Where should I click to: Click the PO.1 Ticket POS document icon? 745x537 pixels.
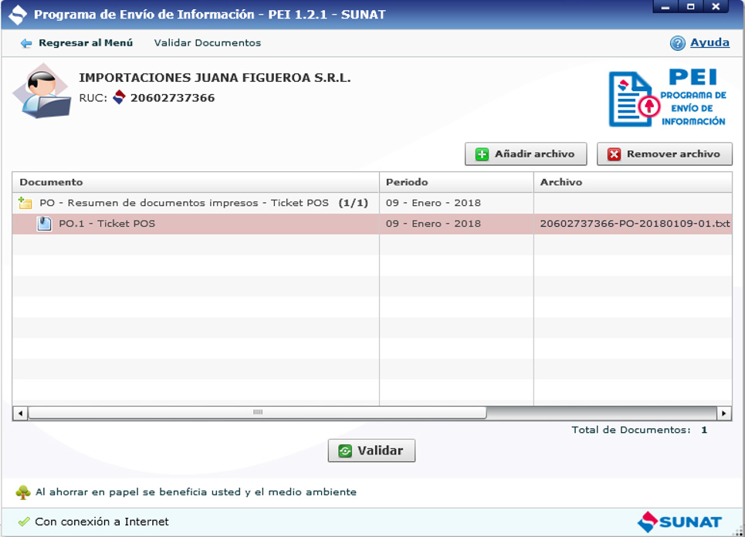click(x=45, y=224)
